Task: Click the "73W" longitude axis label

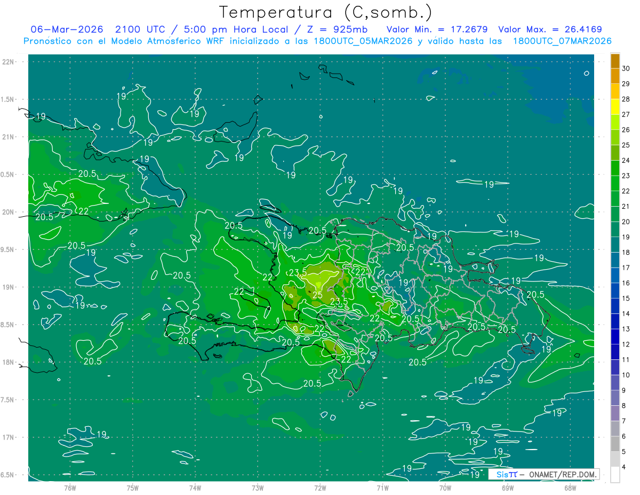Action: pyautogui.click(x=258, y=488)
